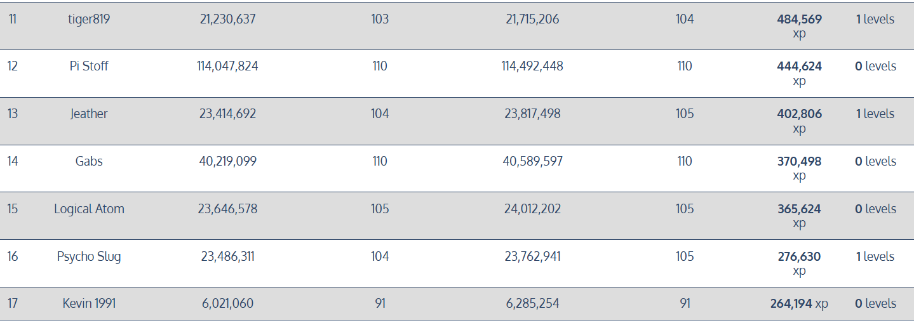The height and width of the screenshot is (323, 914).
Task: Select the 402,806 xp gain value
Action: [799, 121]
